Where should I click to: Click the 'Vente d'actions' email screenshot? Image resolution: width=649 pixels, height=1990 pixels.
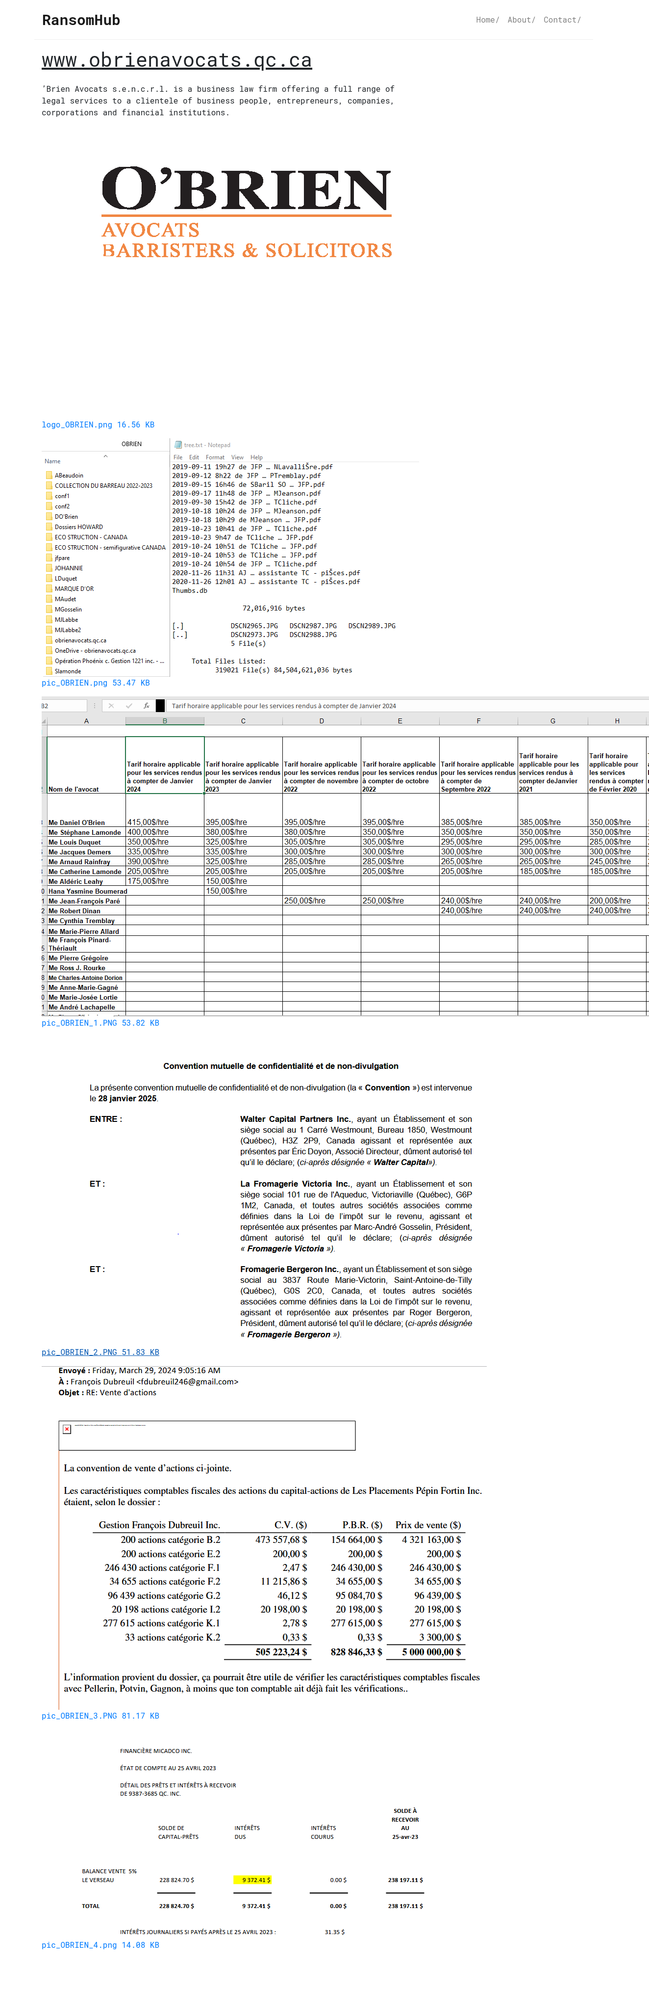[264, 1537]
